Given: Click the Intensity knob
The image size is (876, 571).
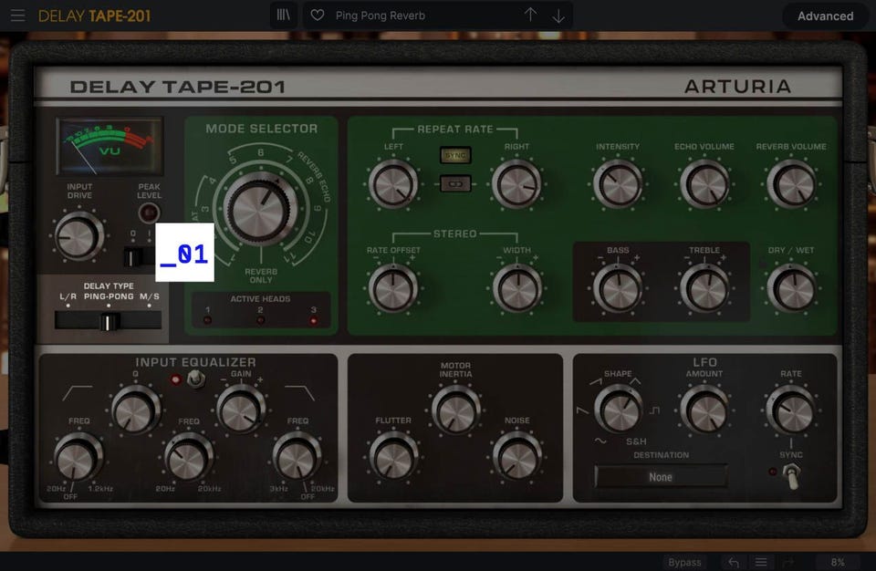Looking at the screenshot, I should pos(618,184).
